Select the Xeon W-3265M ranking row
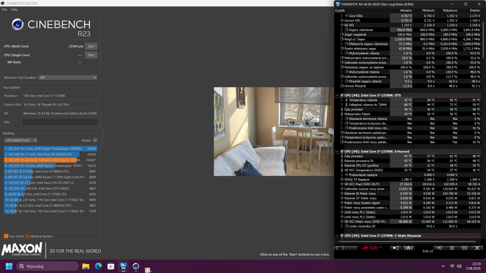This screenshot has width=486, height=273. coord(51,154)
